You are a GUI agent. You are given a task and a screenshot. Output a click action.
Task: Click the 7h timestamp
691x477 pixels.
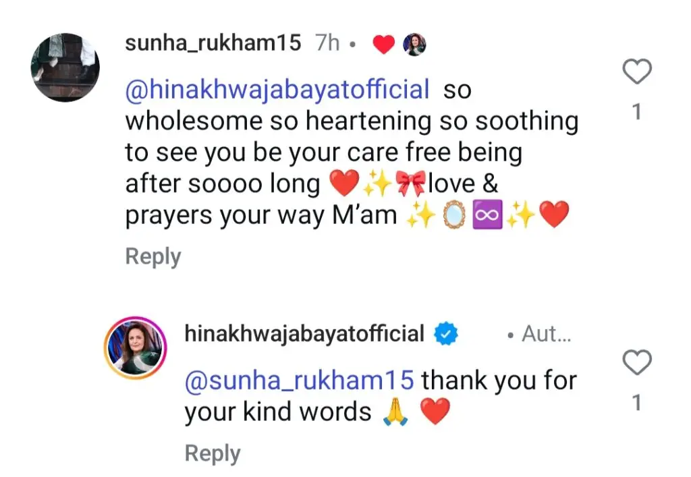click(327, 43)
